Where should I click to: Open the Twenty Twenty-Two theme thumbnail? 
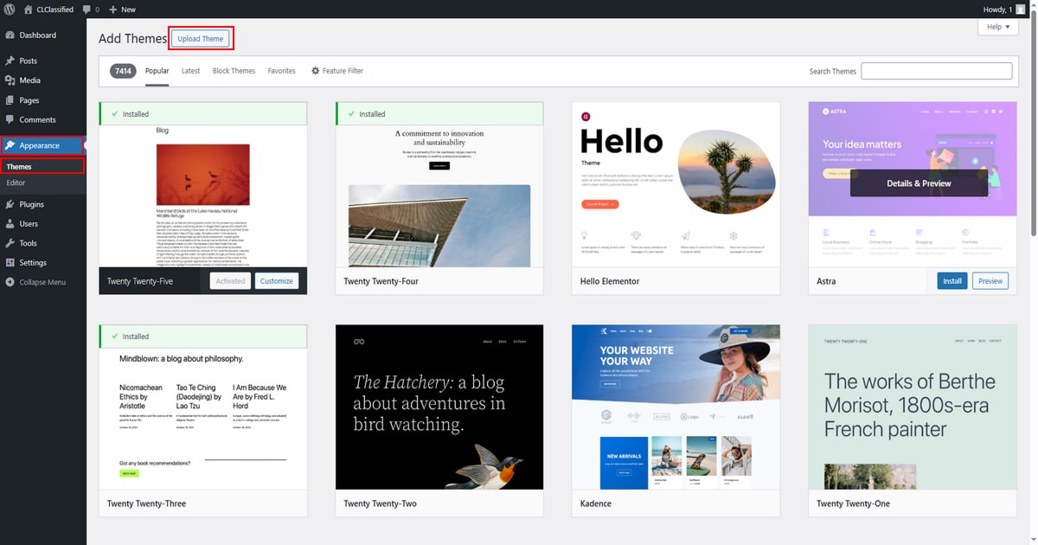(439, 407)
